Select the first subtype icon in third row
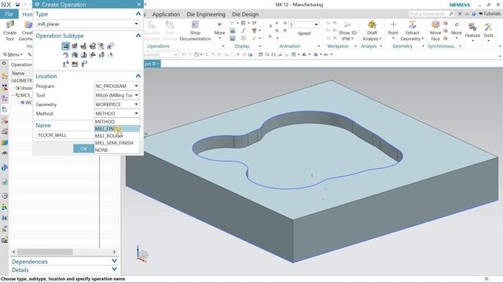 coord(65,64)
